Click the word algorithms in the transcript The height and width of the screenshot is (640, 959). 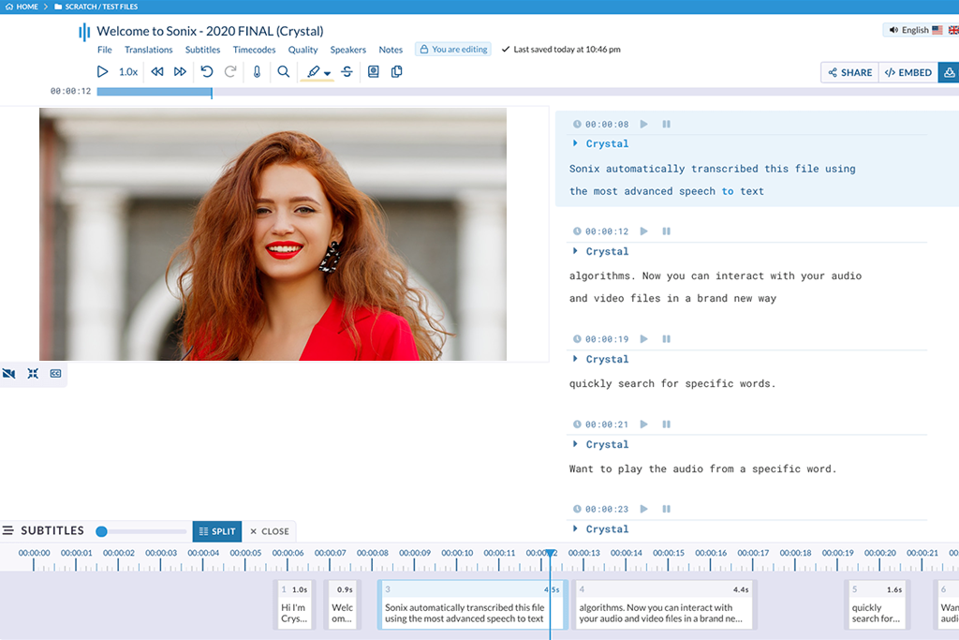coord(602,275)
